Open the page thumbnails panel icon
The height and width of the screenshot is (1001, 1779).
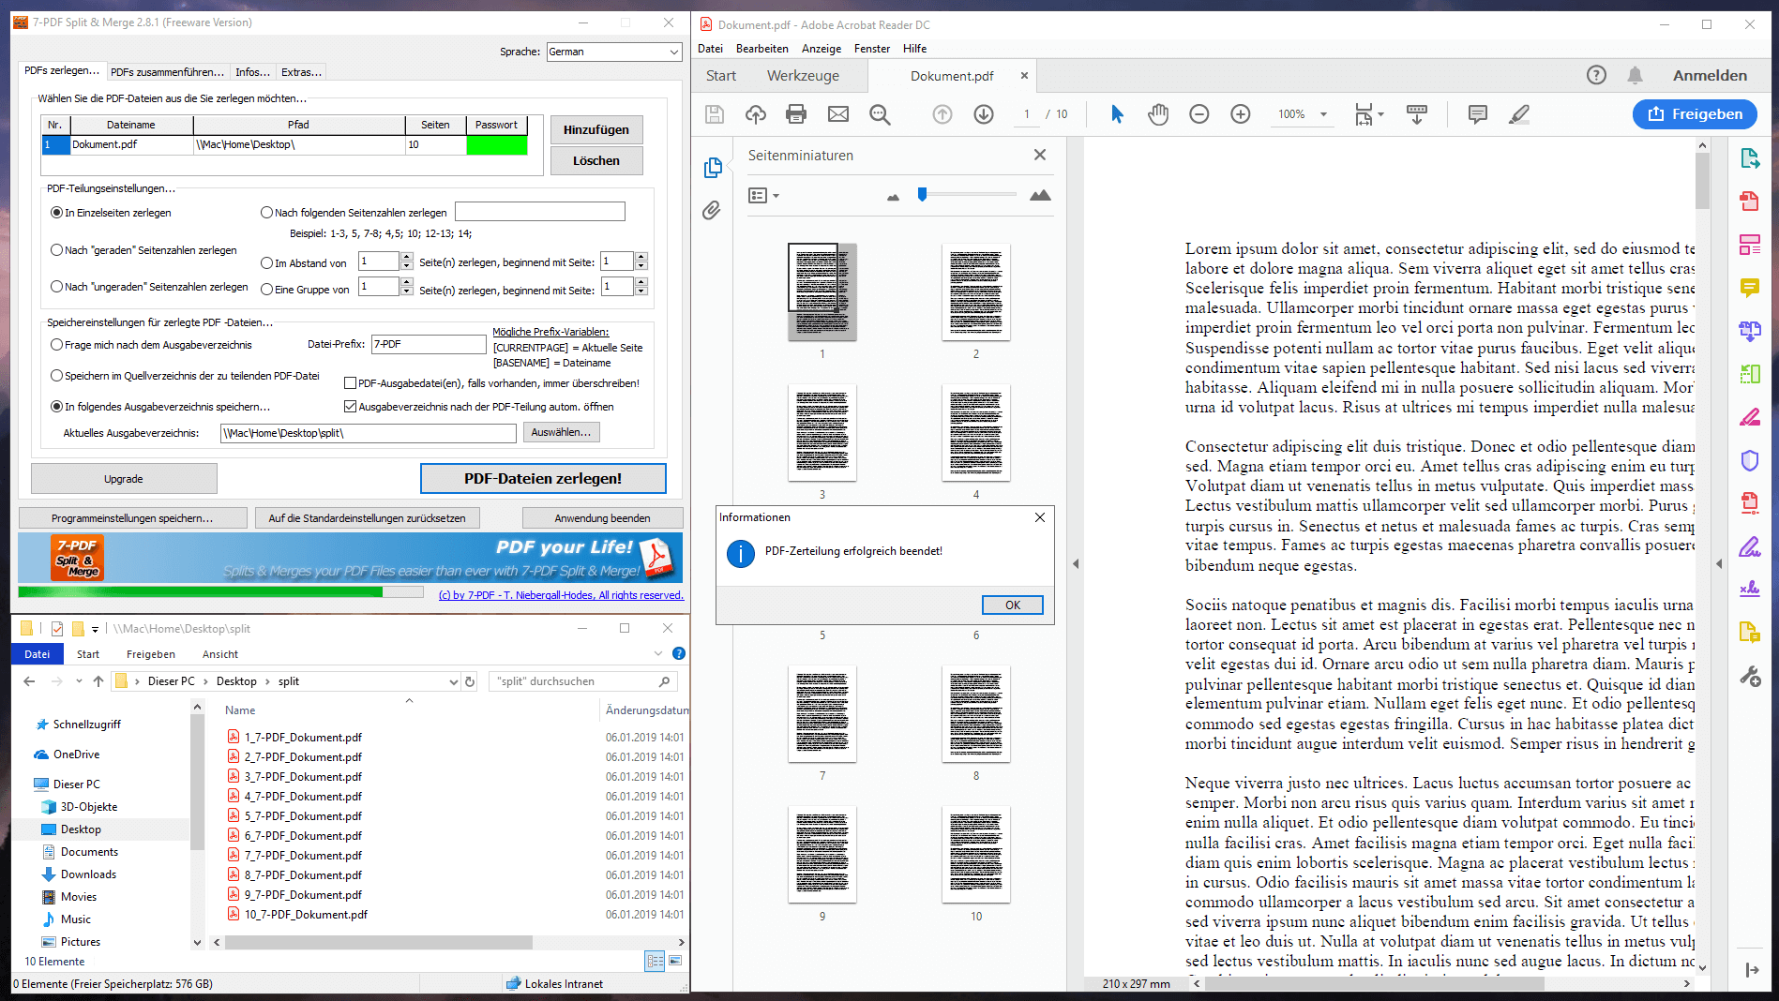pyautogui.click(x=713, y=167)
